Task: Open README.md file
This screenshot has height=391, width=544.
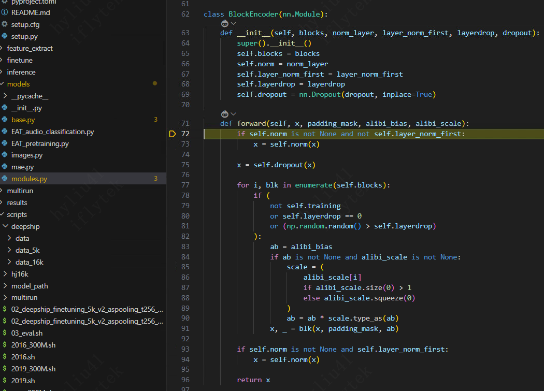Action: [x=31, y=12]
